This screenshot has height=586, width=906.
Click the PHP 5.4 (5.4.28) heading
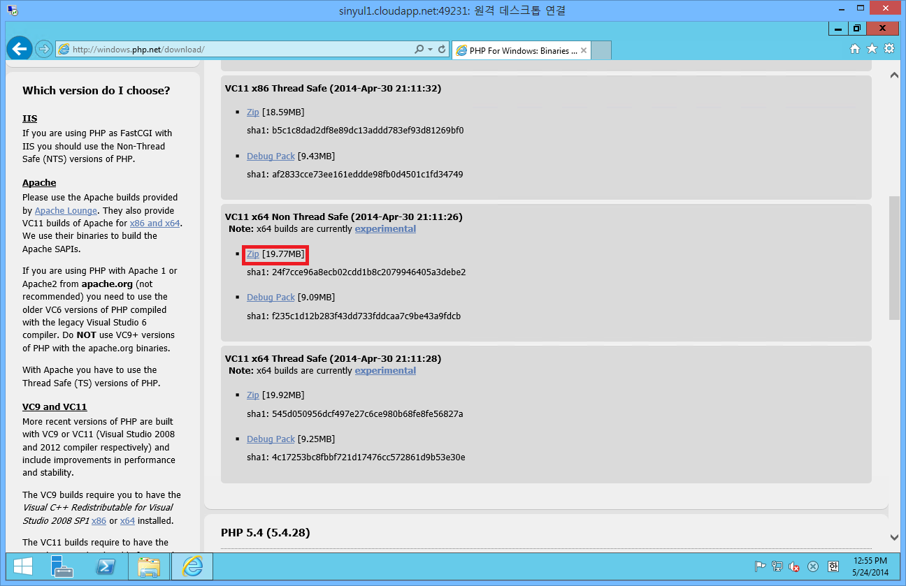click(x=265, y=533)
